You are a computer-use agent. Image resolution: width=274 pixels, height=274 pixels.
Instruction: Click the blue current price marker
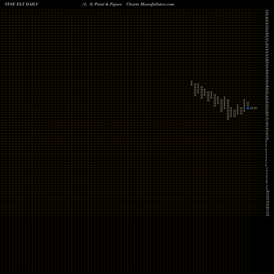tap(248, 108)
